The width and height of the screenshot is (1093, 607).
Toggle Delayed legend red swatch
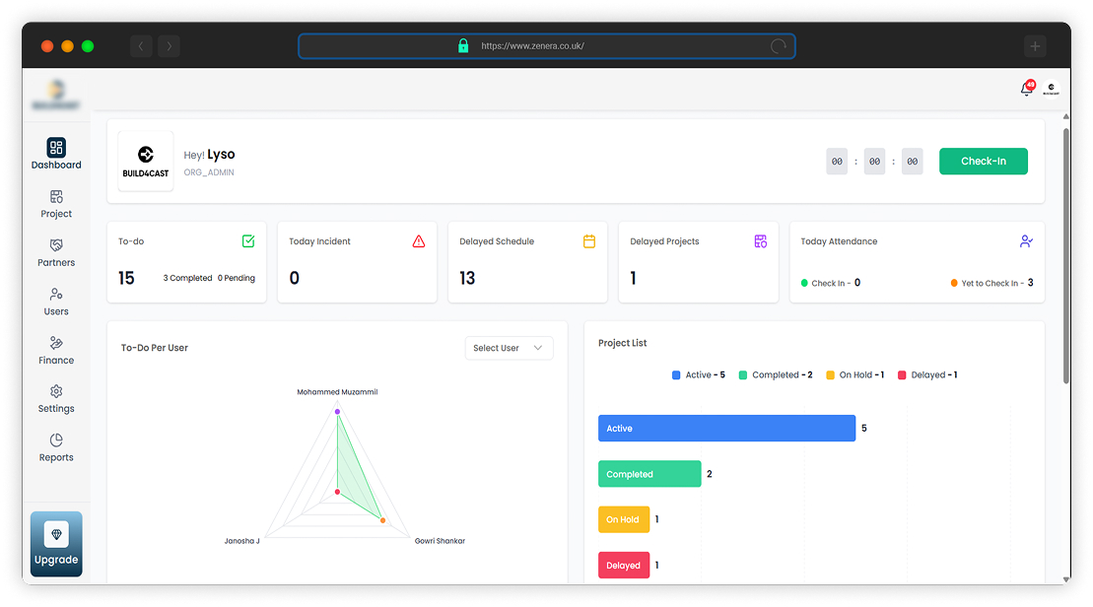click(902, 374)
